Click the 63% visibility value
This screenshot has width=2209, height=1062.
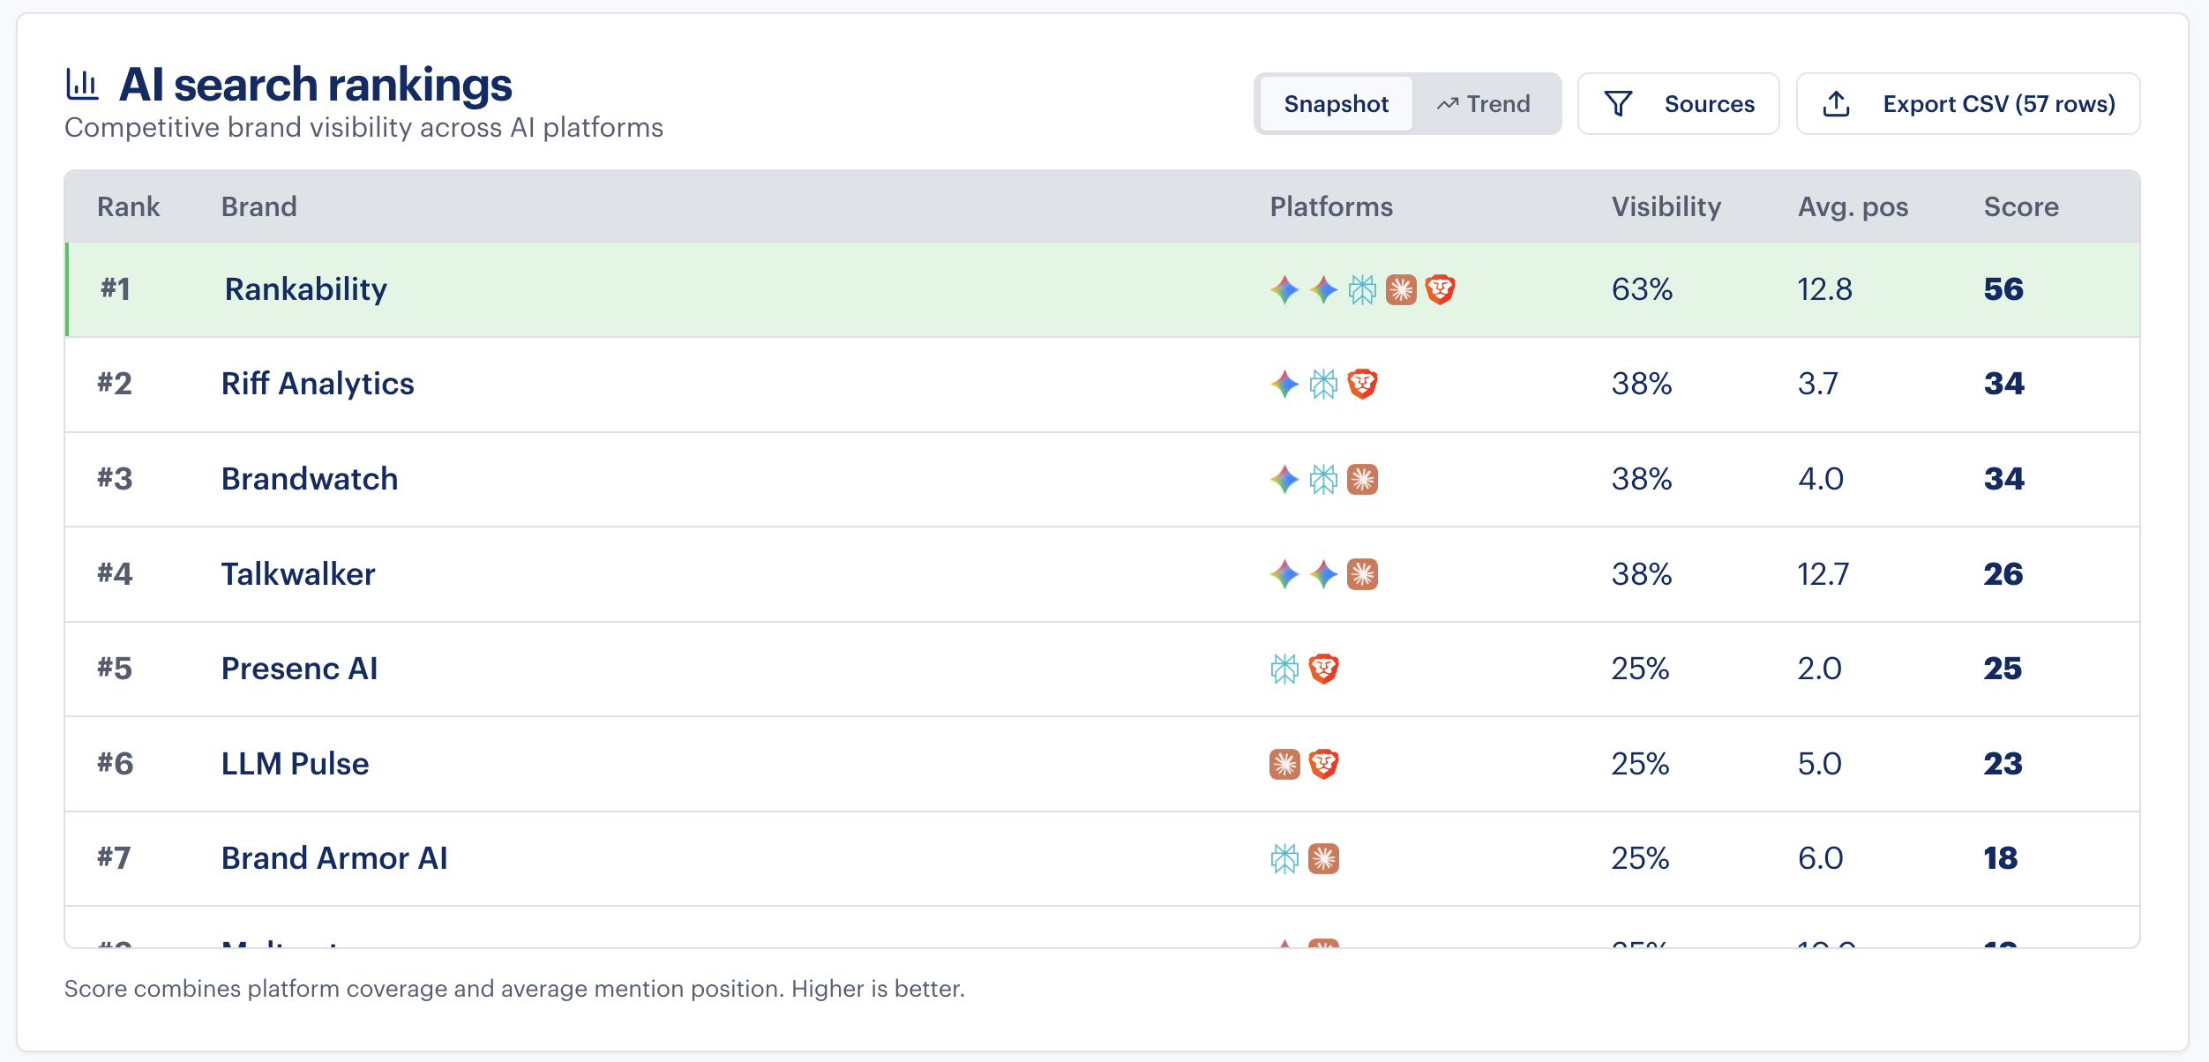point(1642,289)
